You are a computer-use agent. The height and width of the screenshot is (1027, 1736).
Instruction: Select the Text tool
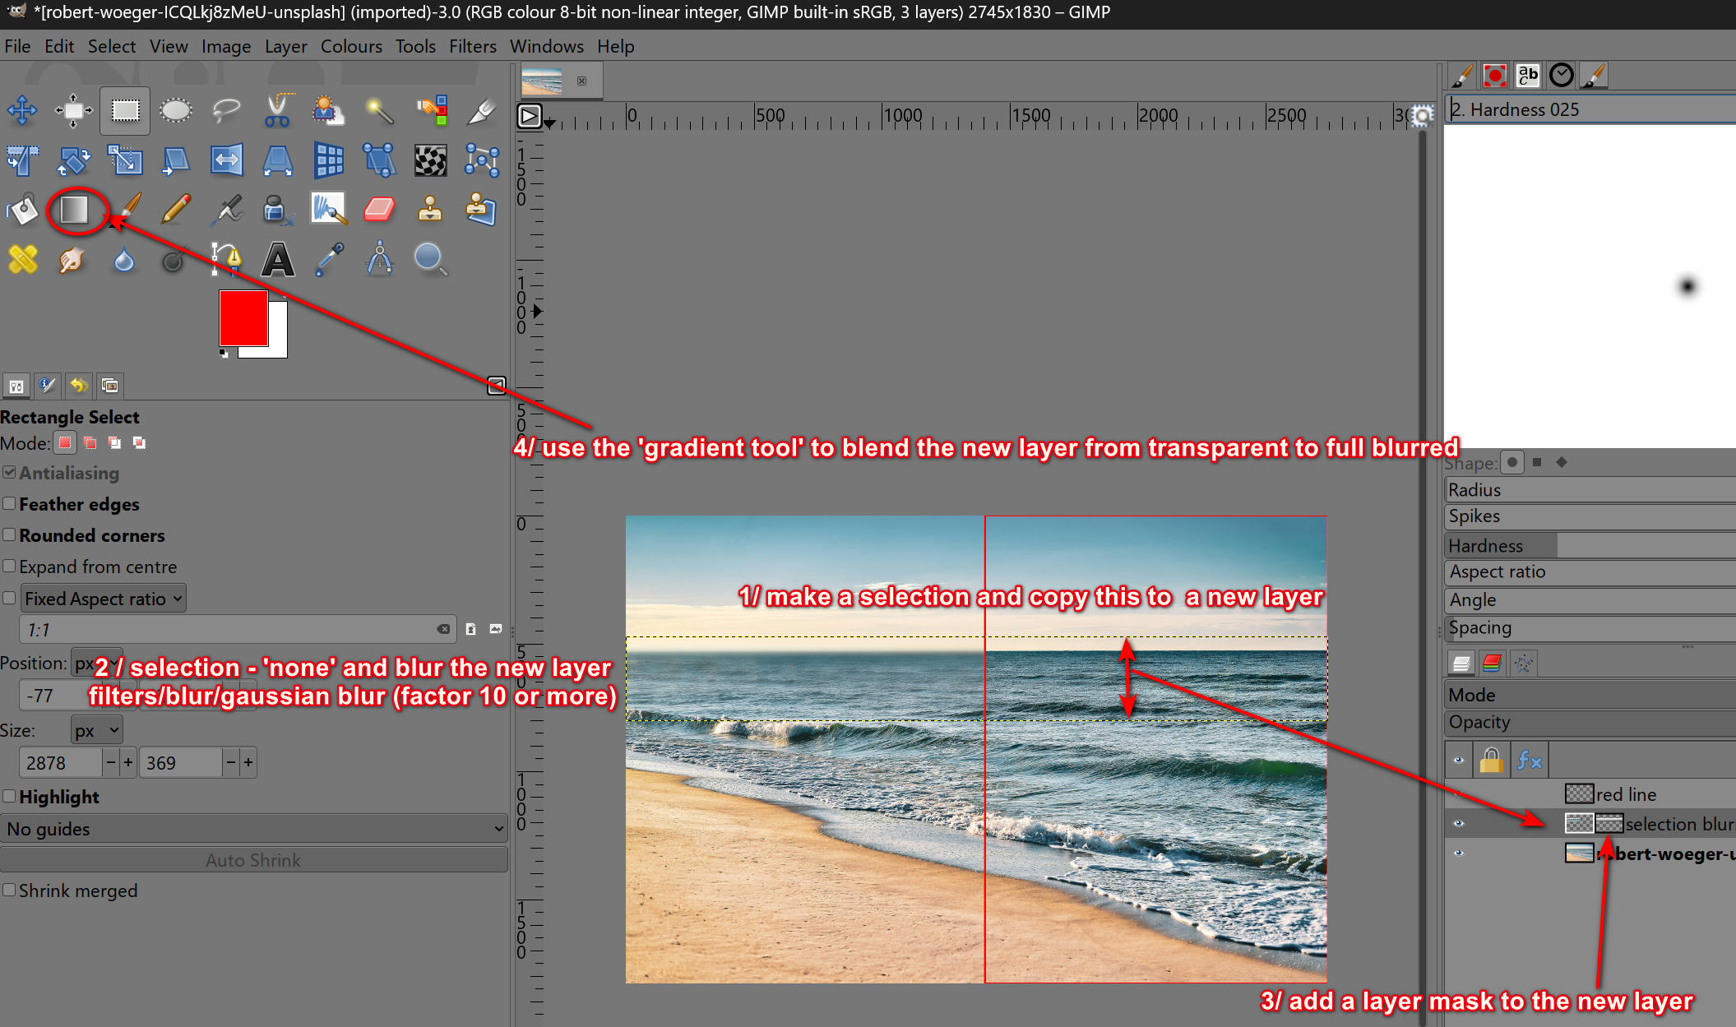click(x=278, y=261)
